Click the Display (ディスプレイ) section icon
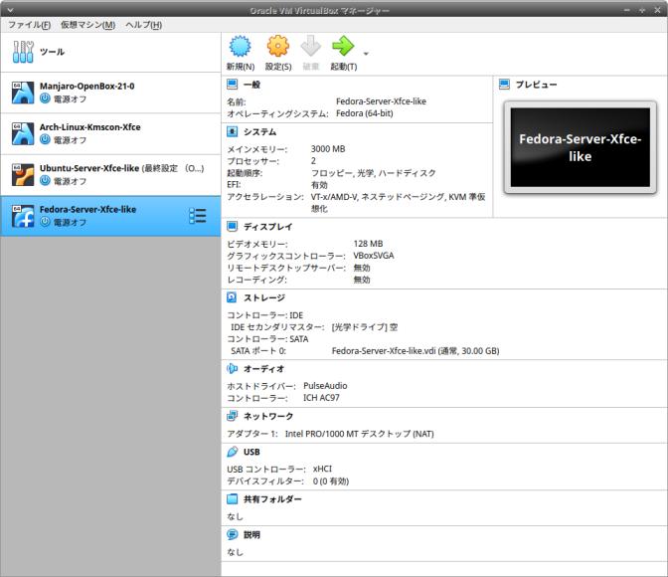The height and width of the screenshot is (577, 668). tap(233, 227)
